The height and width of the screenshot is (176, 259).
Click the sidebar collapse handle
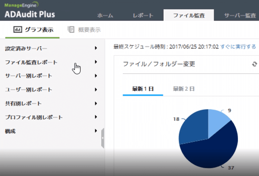[x=103, y=138]
